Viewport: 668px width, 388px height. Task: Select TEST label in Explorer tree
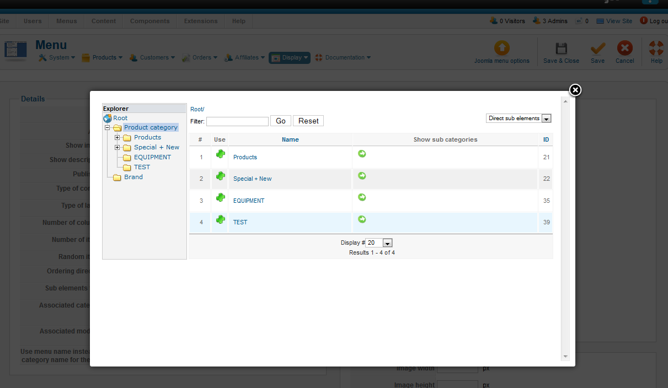pyautogui.click(x=142, y=167)
